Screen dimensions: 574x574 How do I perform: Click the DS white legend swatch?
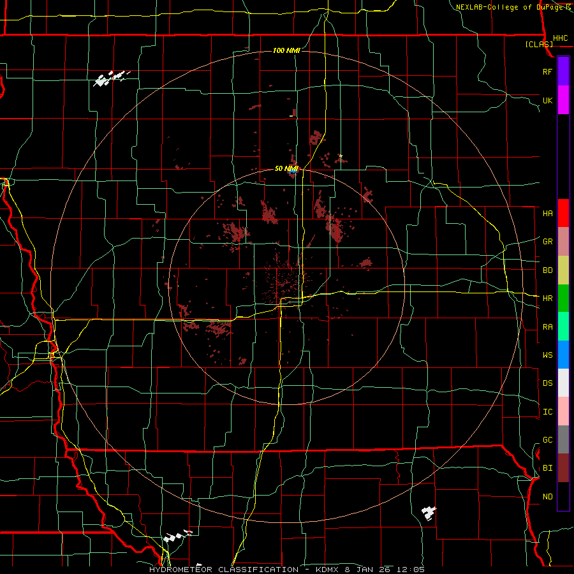563,383
